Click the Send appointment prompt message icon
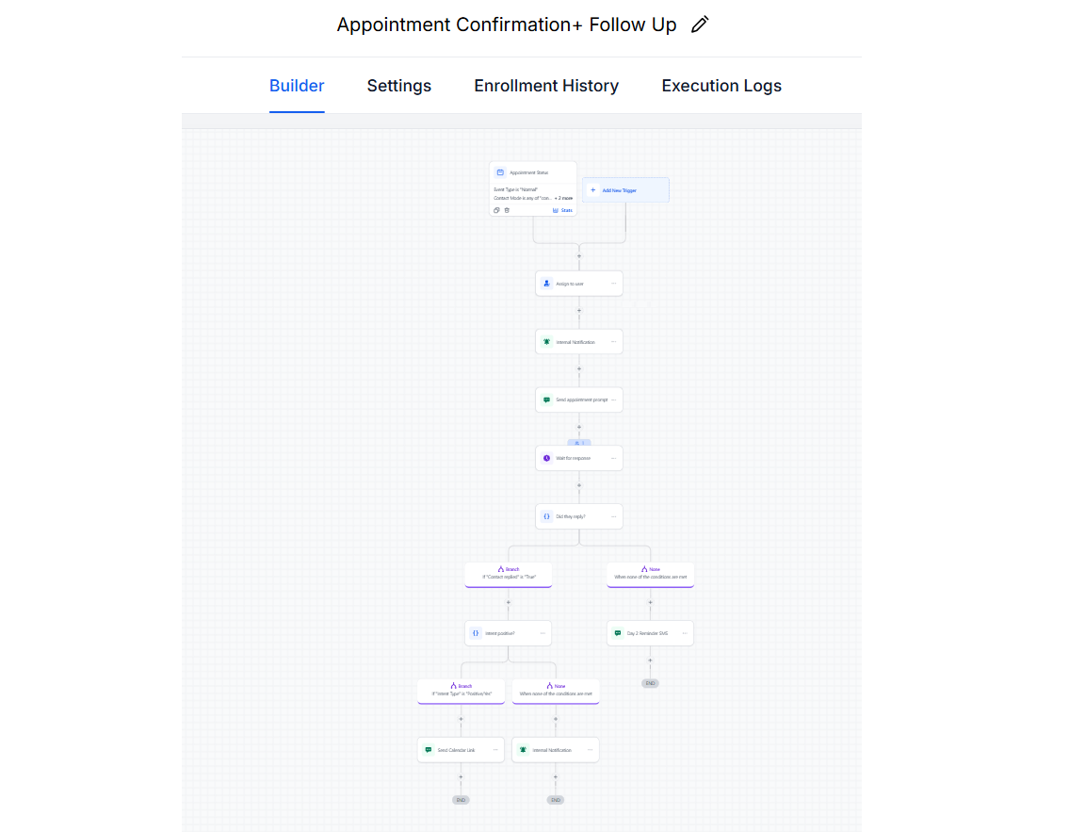The height and width of the screenshot is (832, 1085). [546, 400]
